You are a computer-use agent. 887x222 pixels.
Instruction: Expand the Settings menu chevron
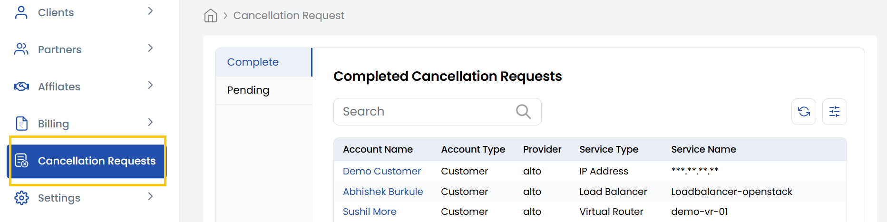[150, 196]
